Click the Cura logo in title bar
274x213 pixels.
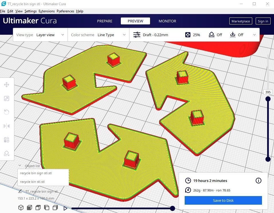[x=3, y=4]
